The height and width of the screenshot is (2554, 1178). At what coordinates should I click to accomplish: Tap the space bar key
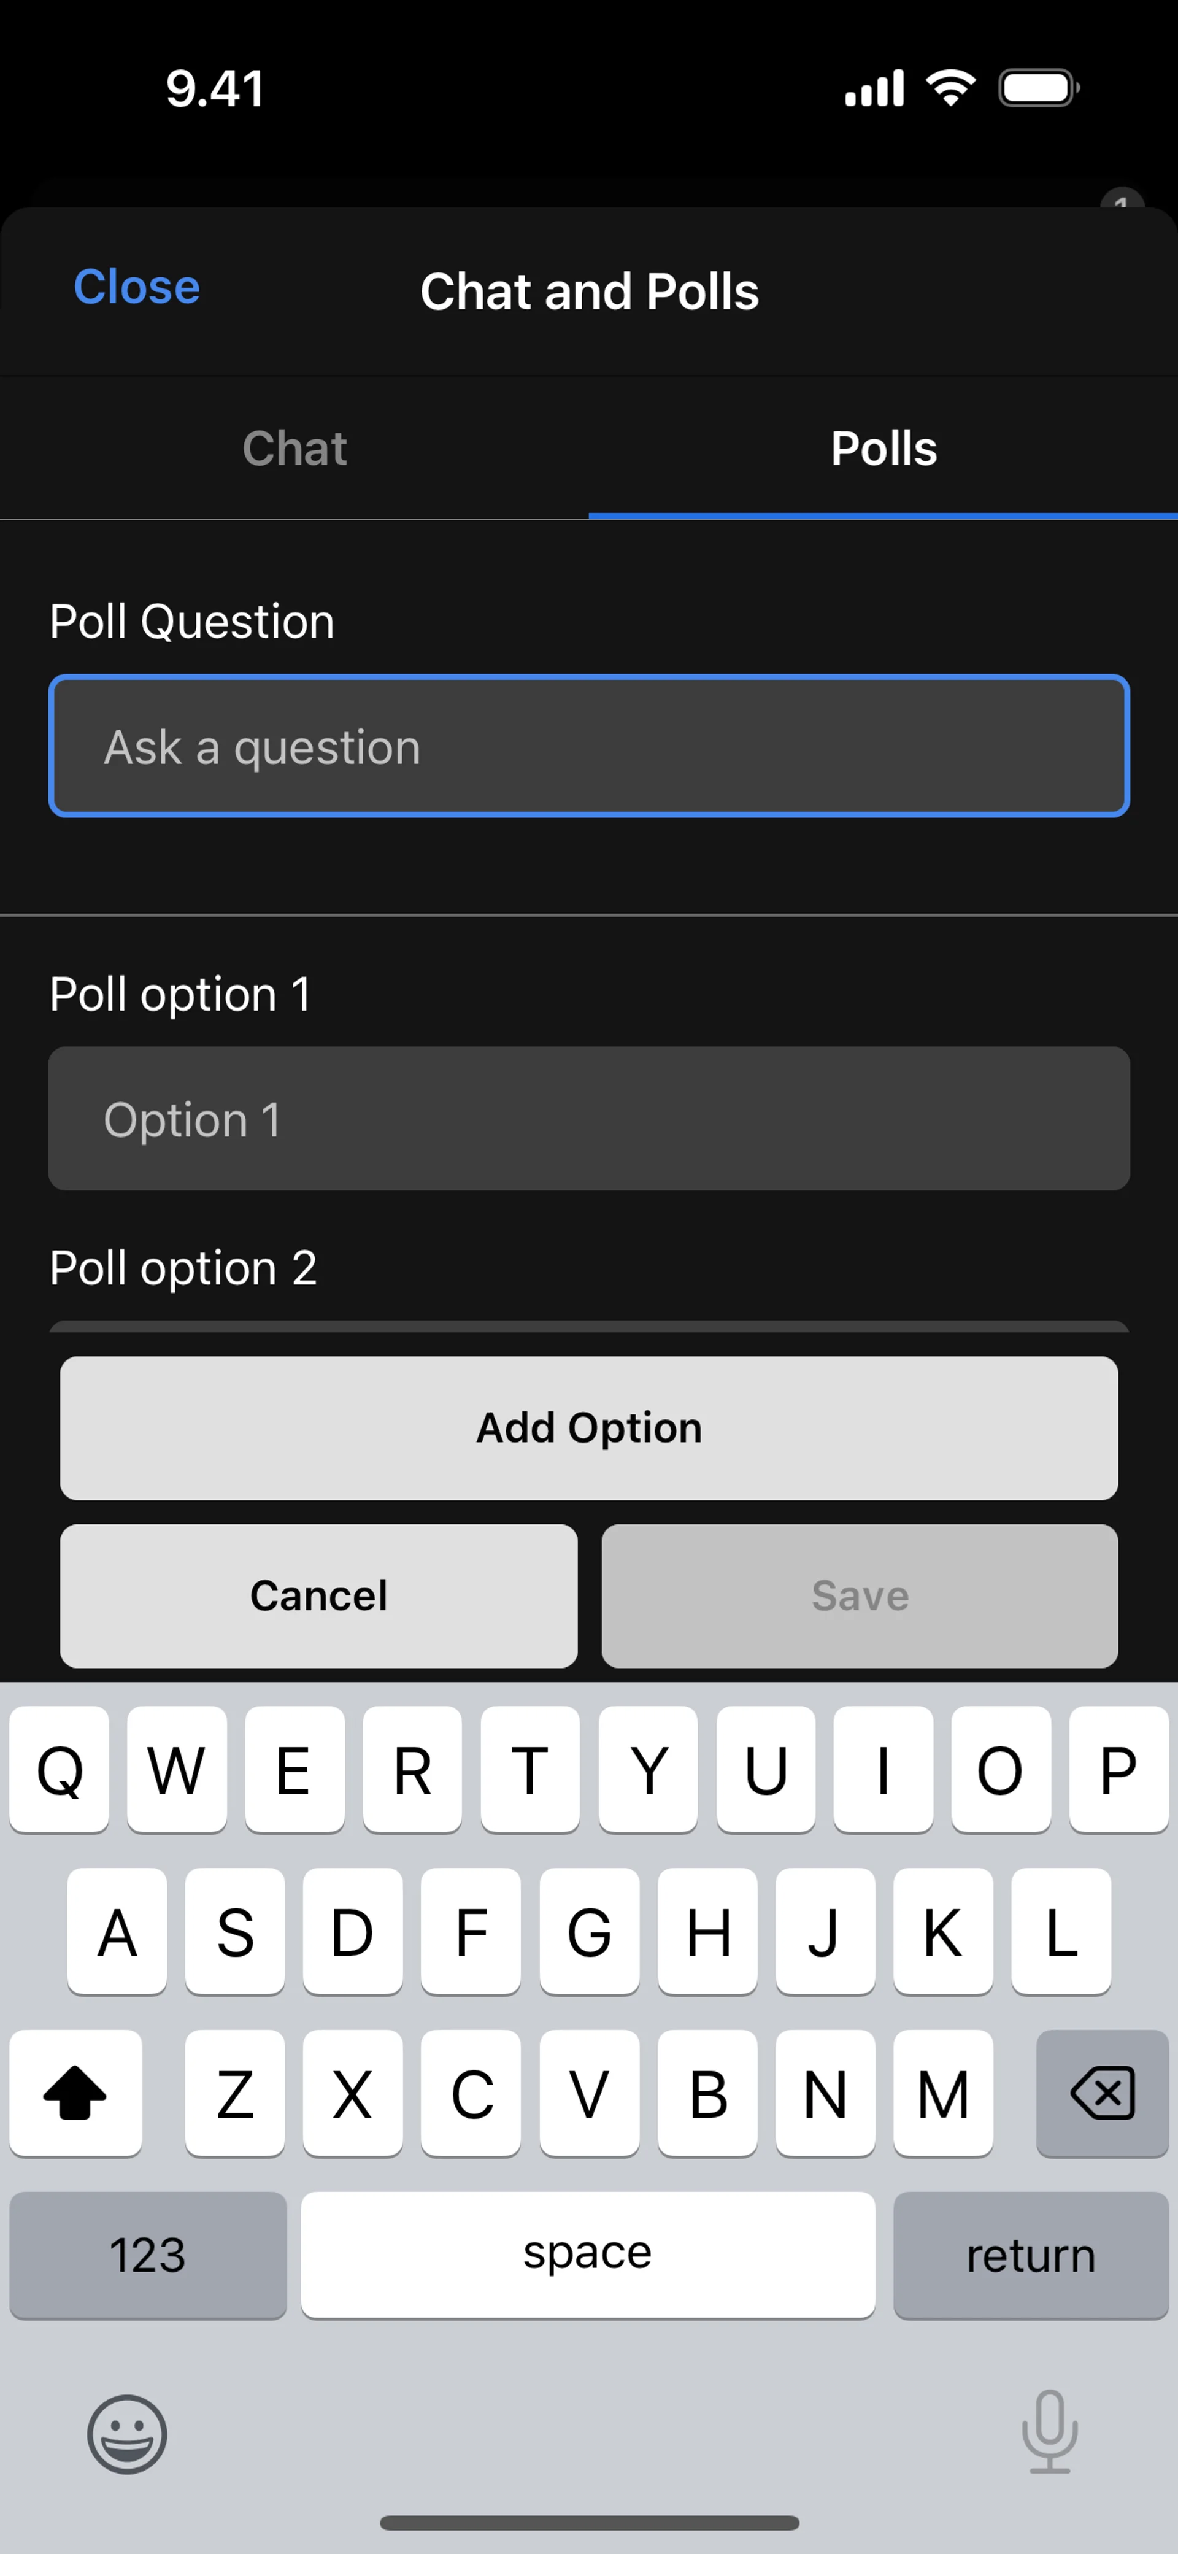[588, 2255]
